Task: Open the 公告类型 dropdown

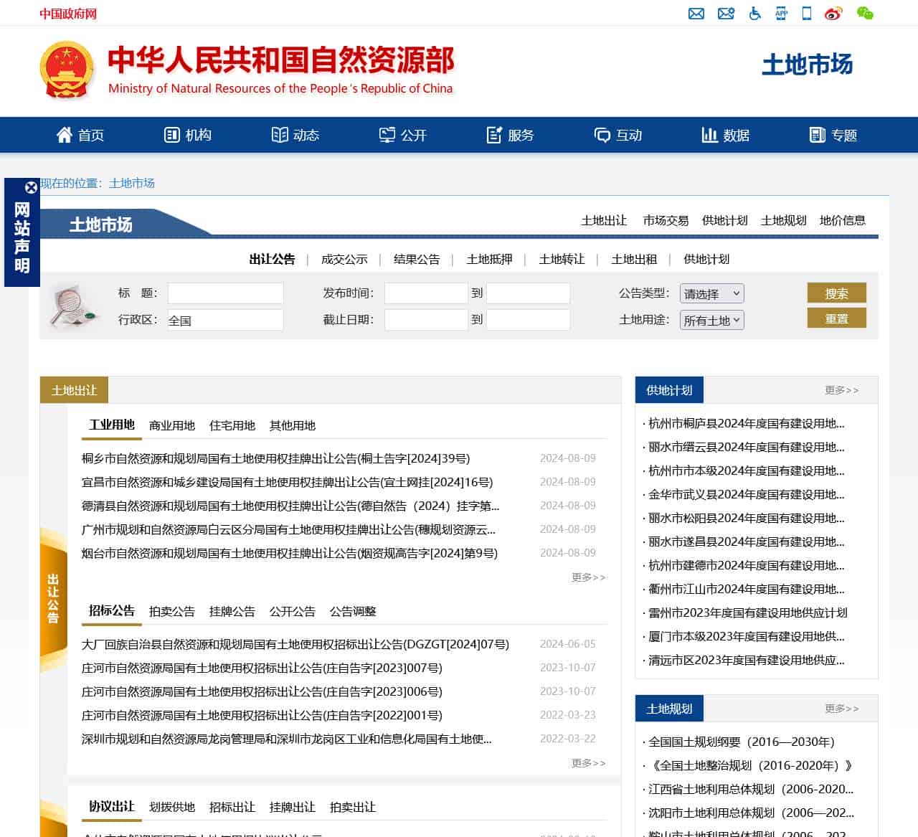Action: click(x=711, y=293)
